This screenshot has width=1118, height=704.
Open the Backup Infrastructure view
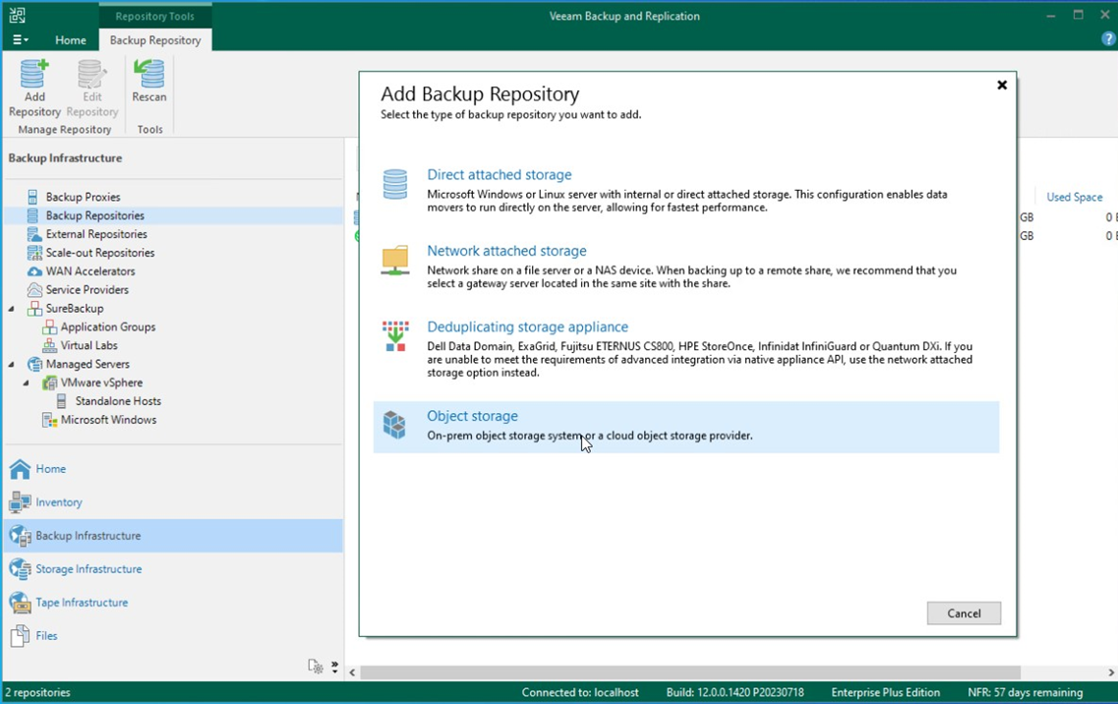pyautogui.click(x=173, y=536)
